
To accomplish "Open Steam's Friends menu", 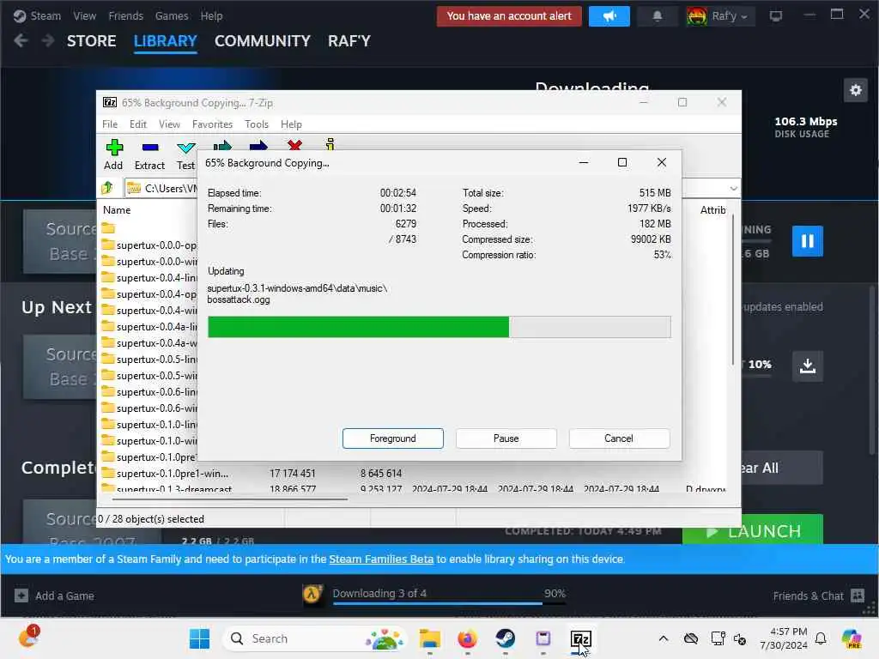I will tap(126, 15).
